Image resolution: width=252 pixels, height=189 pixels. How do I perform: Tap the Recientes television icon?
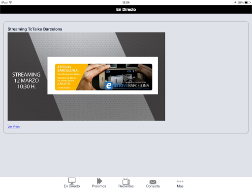coord(126,181)
